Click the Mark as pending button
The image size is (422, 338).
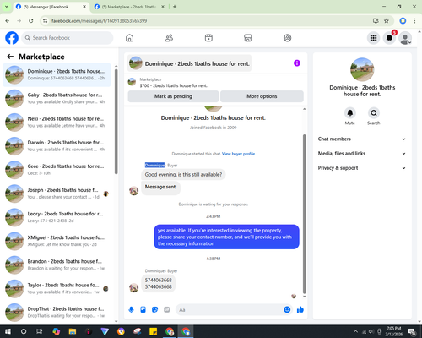tap(173, 96)
